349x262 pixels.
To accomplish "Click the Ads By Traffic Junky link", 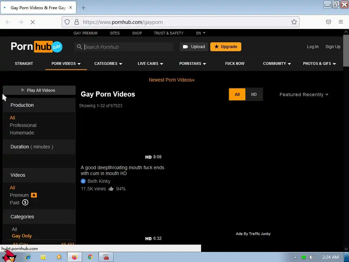I will coord(253,234).
